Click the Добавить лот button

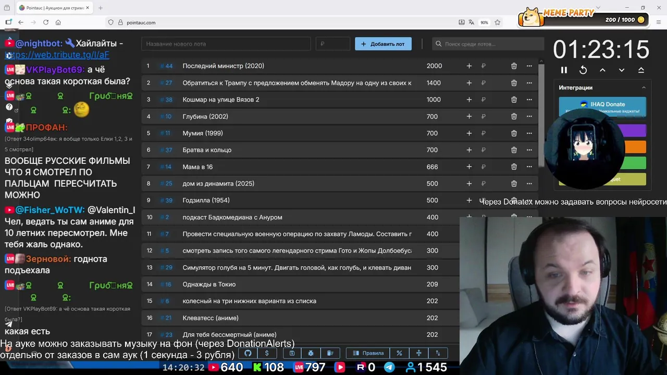(383, 44)
